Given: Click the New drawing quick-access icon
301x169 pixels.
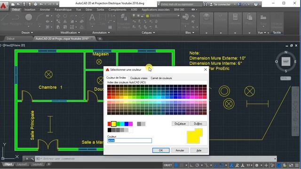Looking at the screenshot, I should pos(13,4).
